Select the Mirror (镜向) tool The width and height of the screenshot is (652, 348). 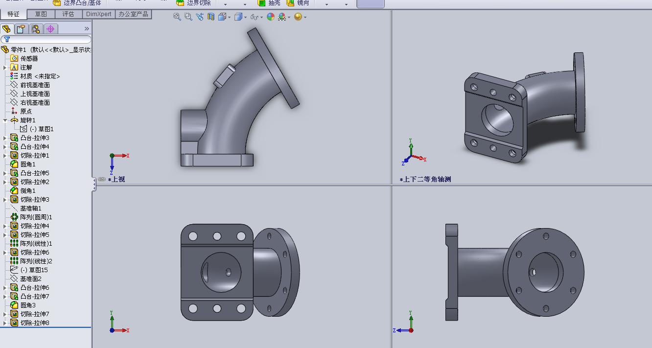coord(298,2)
